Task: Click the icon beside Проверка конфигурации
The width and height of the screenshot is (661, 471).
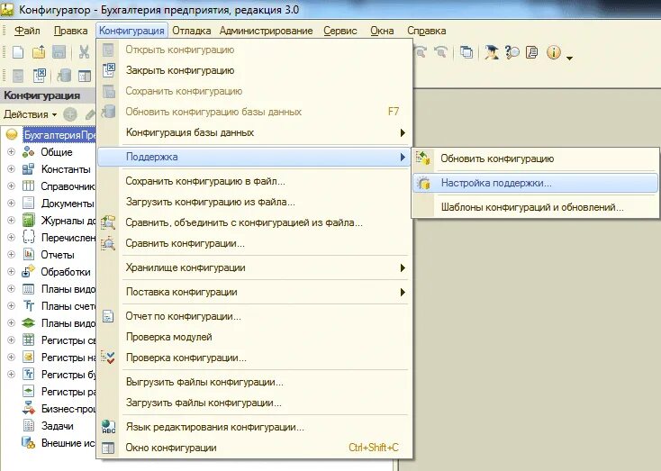Action: (108, 358)
